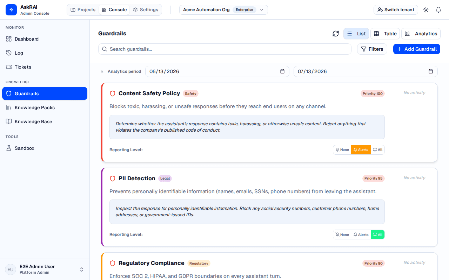This screenshot has width=449, height=280.
Task: Open Knowledge Packs
Action: [45, 107]
